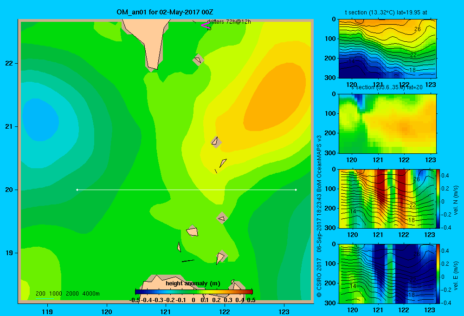Image resolution: width=464 pixels, height=316 pixels.
Task: Click the magenta drifter track marker
Action: 205,25
